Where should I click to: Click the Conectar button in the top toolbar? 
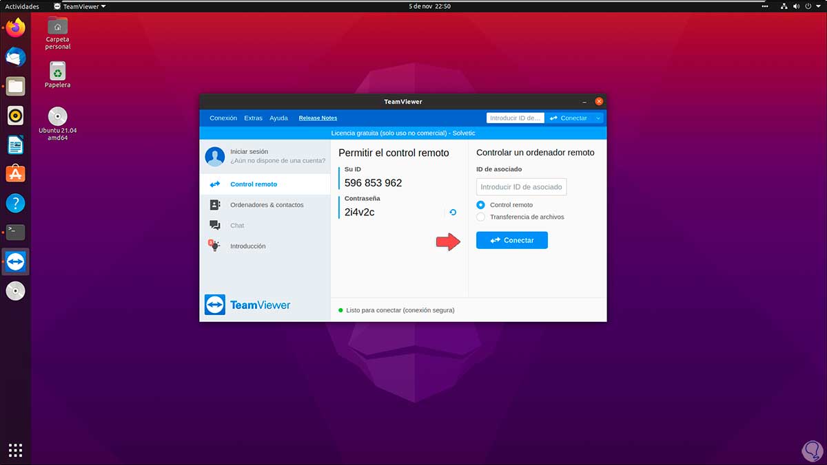click(x=569, y=118)
